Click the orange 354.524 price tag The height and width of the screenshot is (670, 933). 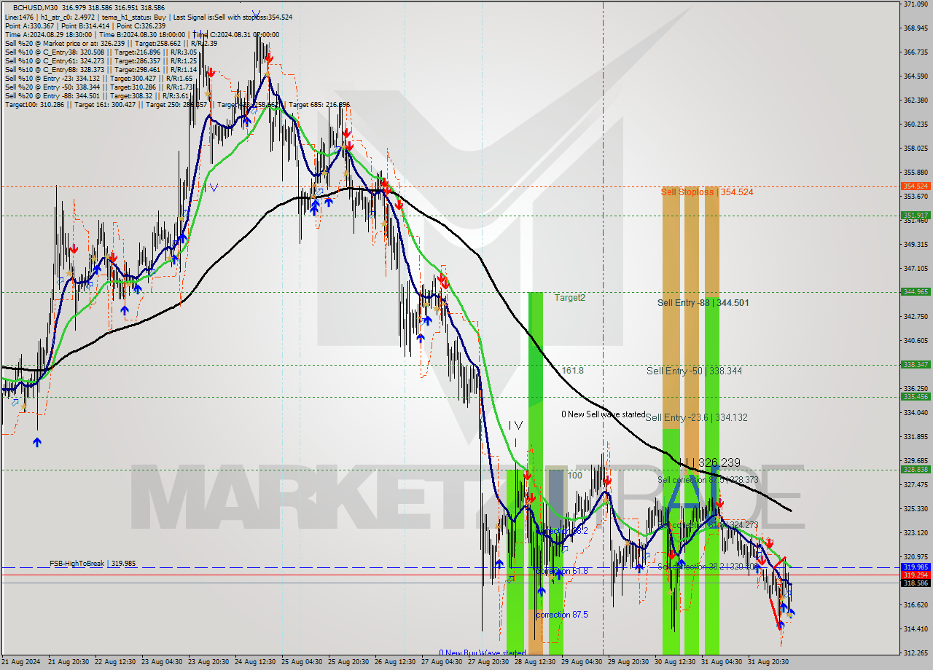coord(916,186)
